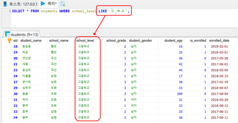Sort by school_level column header
This screenshot has width=238, height=123.
click(85, 41)
